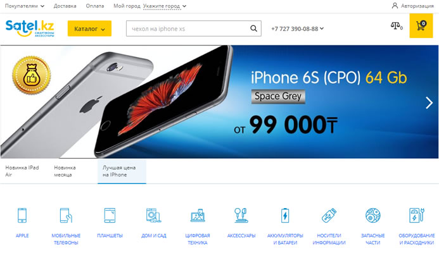Focus the product search field
Viewport: 439px width, 253px height.
(x=188, y=28)
